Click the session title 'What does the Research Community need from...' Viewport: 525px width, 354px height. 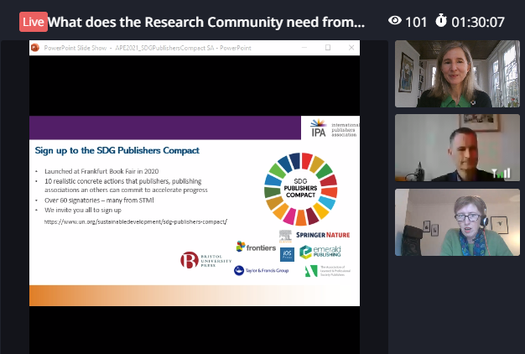pos(206,22)
